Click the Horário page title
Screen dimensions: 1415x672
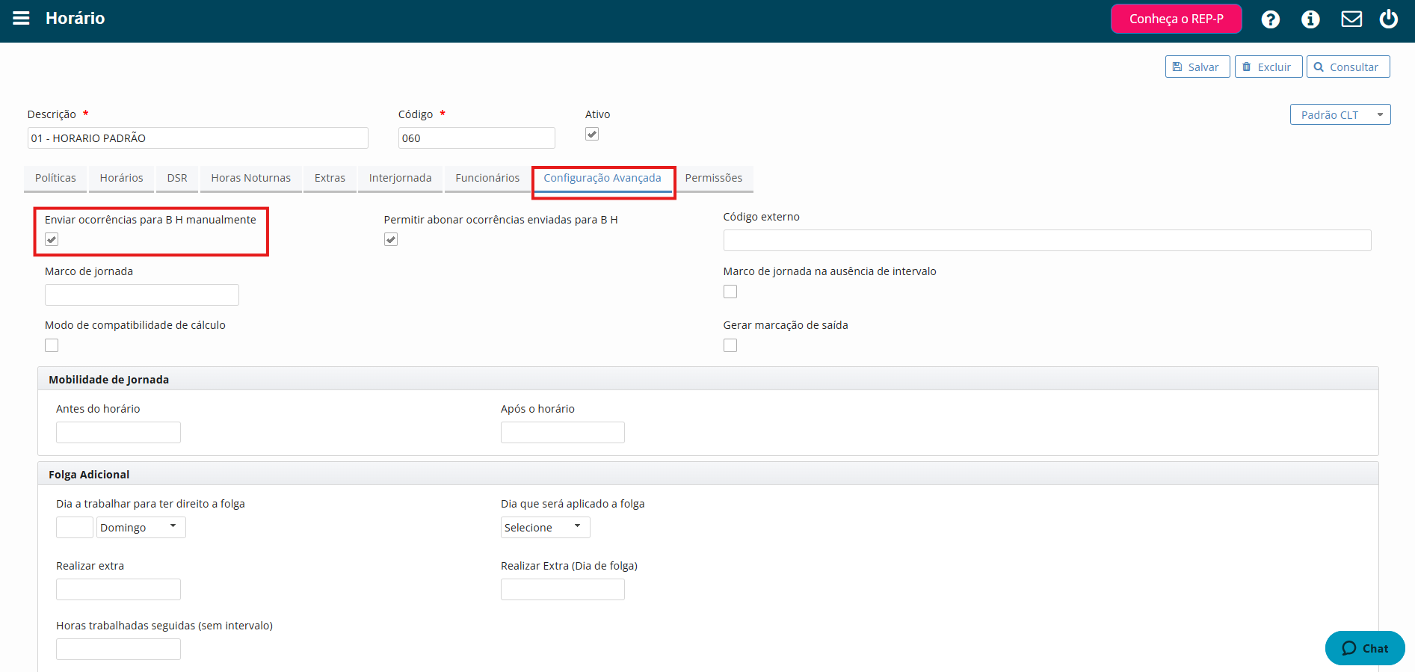click(75, 18)
